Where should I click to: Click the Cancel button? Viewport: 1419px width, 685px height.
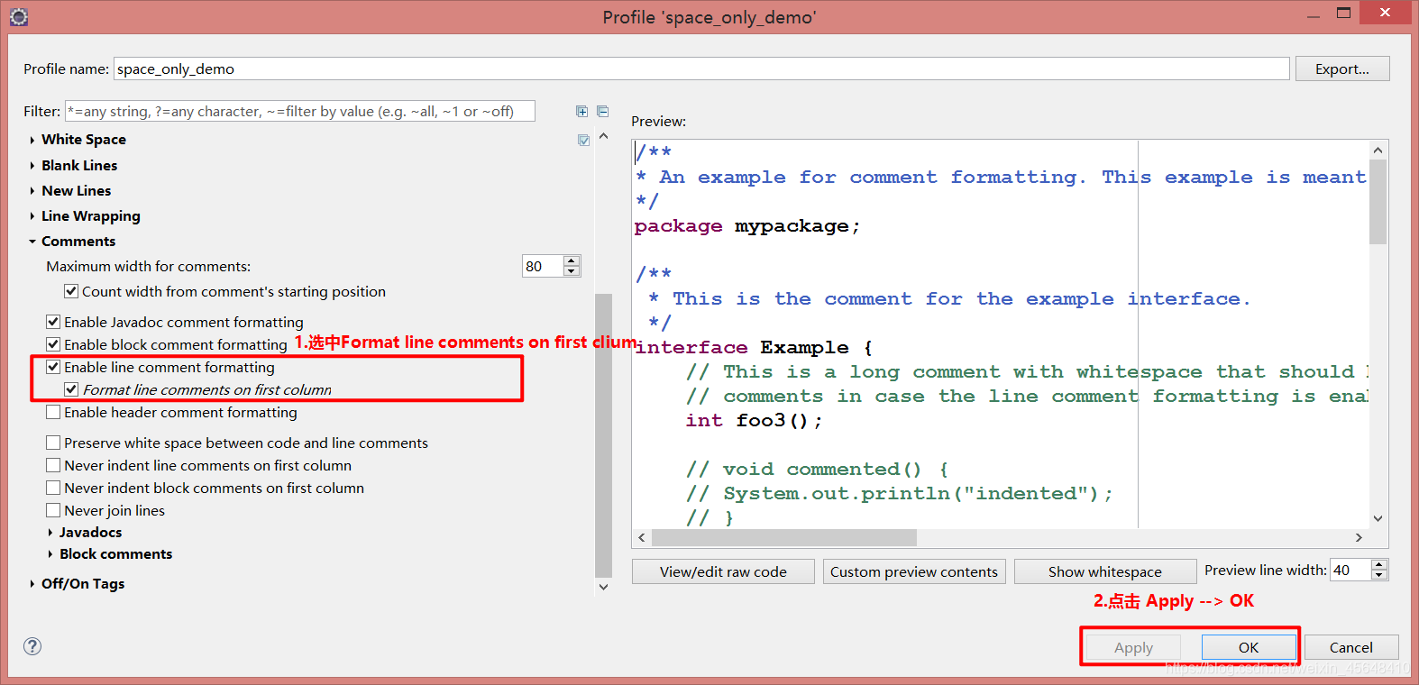click(1351, 647)
